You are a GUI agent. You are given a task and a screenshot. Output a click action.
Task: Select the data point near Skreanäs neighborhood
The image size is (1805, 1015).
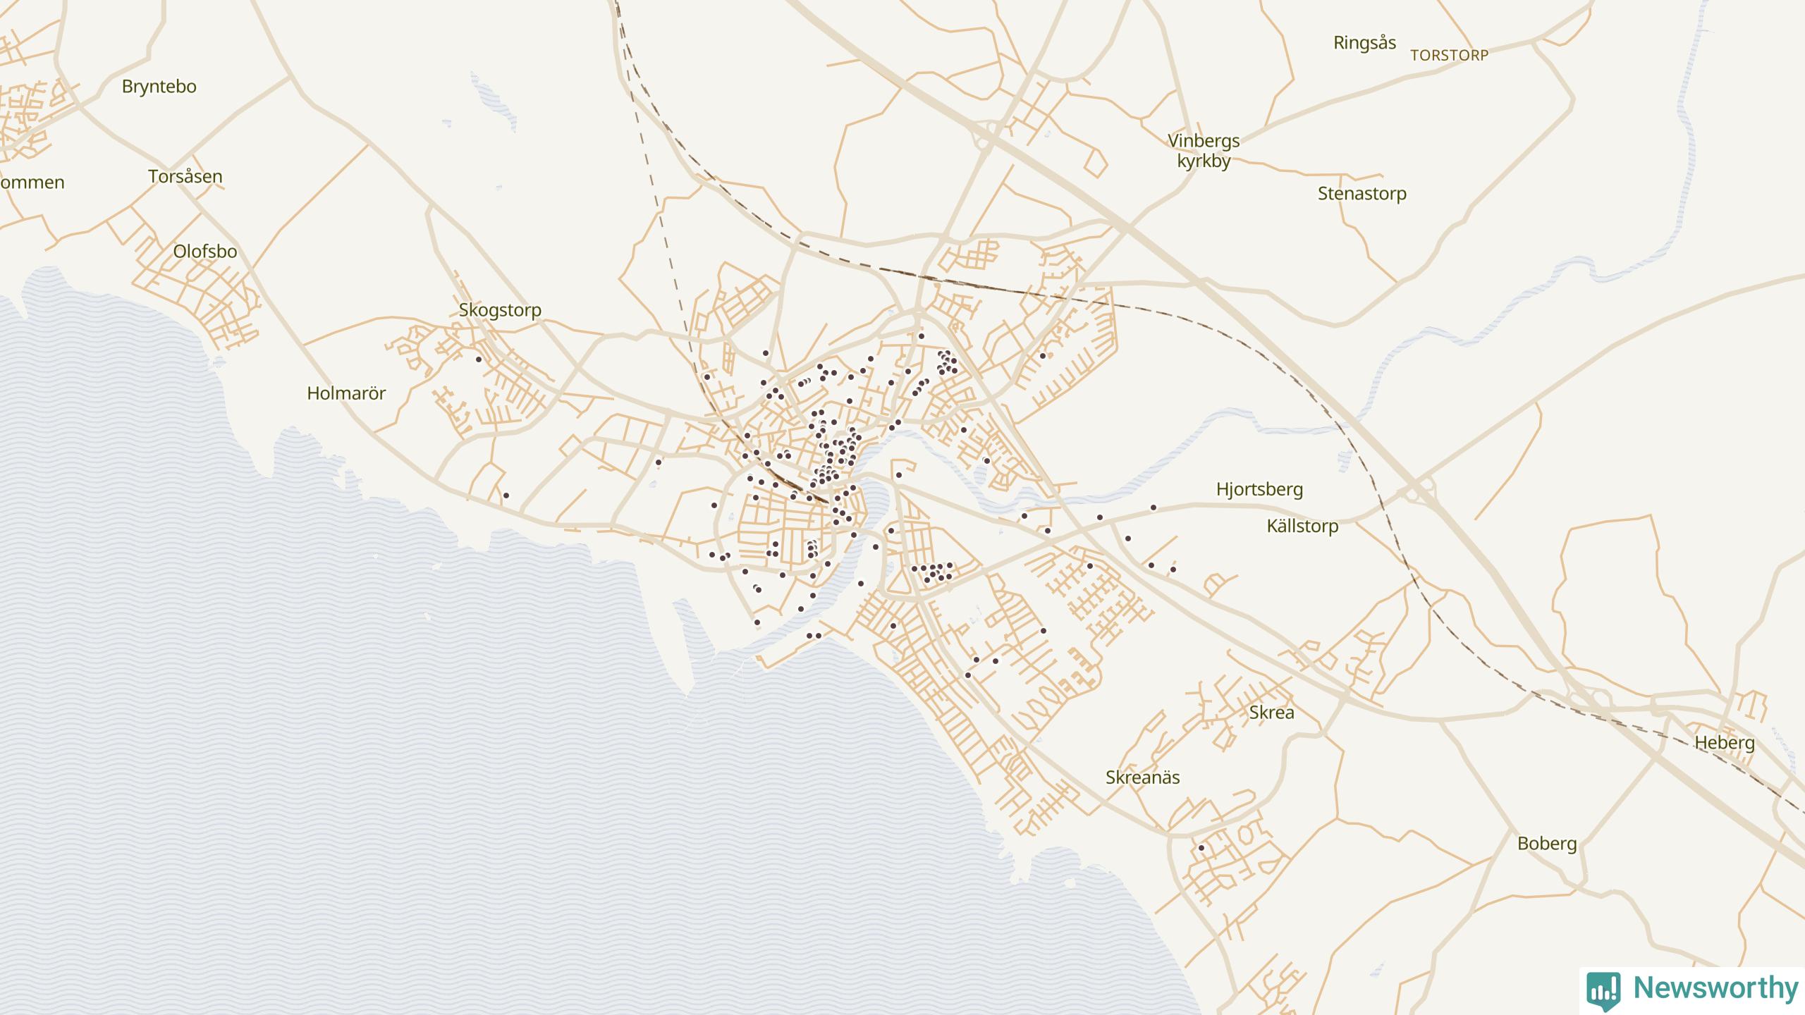coord(1201,848)
